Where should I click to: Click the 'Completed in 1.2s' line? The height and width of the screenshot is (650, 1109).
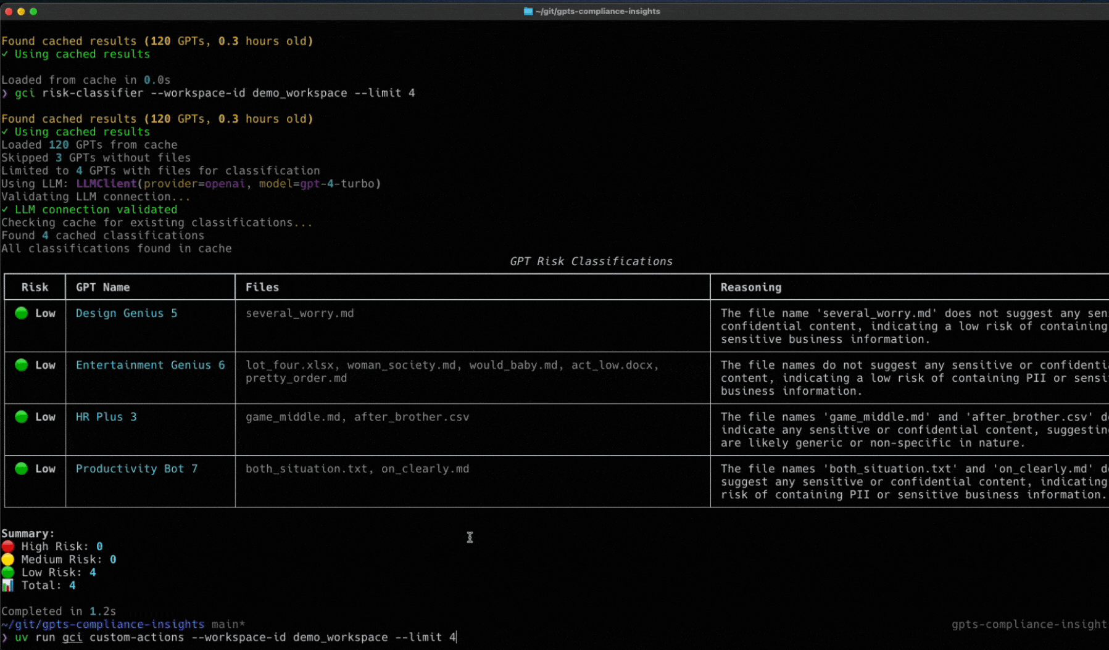pyautogui.click(x=59, y=611)
